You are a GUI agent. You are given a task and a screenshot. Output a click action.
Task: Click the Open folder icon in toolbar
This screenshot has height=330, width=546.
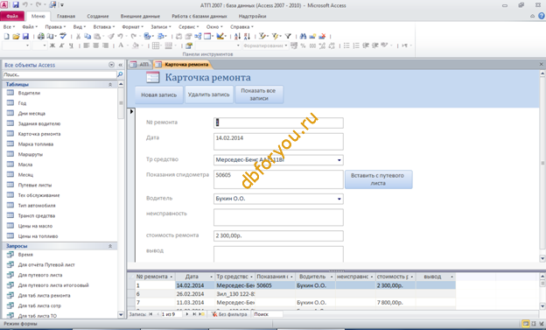point(16,36)
